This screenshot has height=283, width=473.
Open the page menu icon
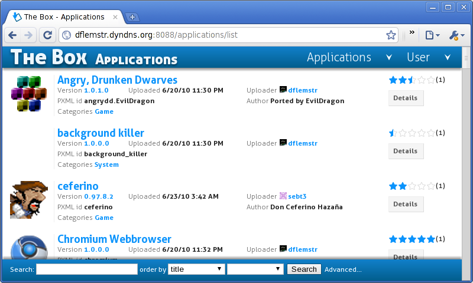432,35
